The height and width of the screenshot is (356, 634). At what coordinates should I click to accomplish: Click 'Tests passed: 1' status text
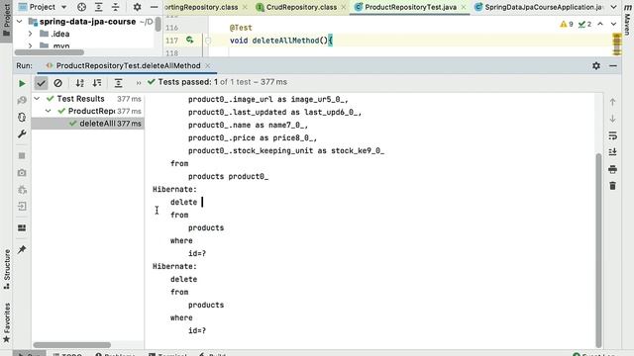pyautogui.click(x=188, y=82)
